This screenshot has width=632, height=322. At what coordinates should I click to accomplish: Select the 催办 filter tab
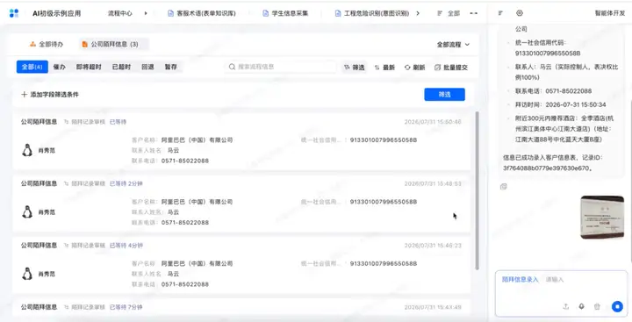click(x=60, y=67)
